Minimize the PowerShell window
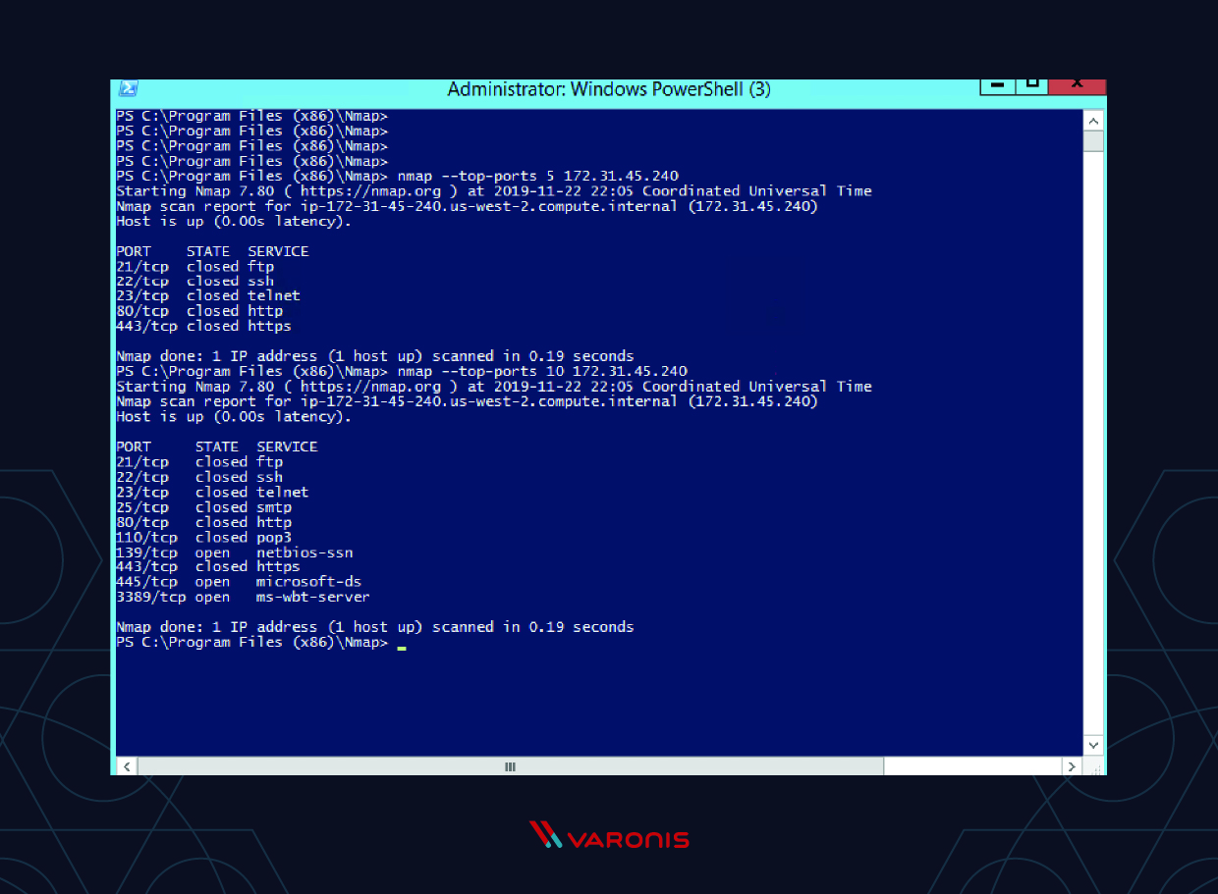This screenshot has width=1218, height=894. click(x=997, y=86)
